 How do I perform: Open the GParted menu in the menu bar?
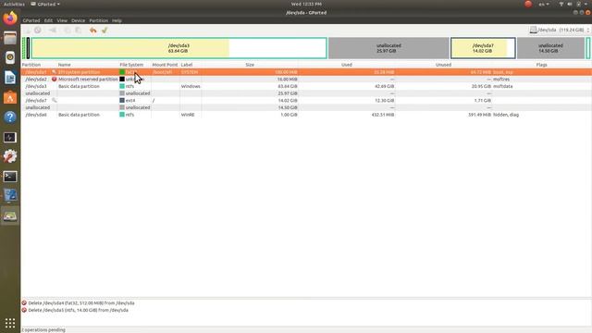pos(31,20)
